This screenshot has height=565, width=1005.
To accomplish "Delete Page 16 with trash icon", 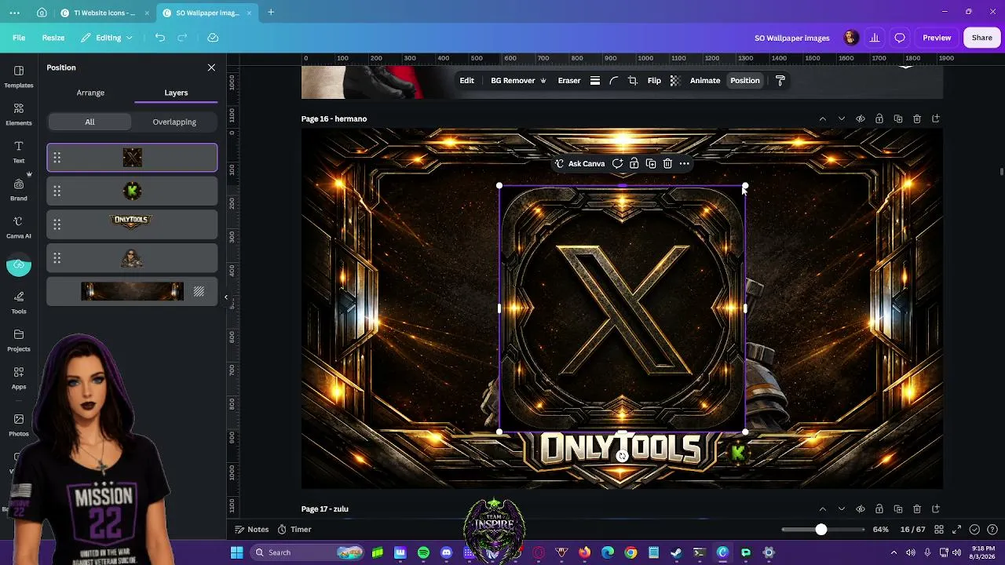I will coord(917,119).
